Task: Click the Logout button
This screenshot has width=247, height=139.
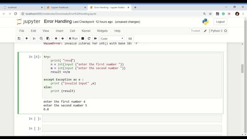Action: click(x=220, y=22)
